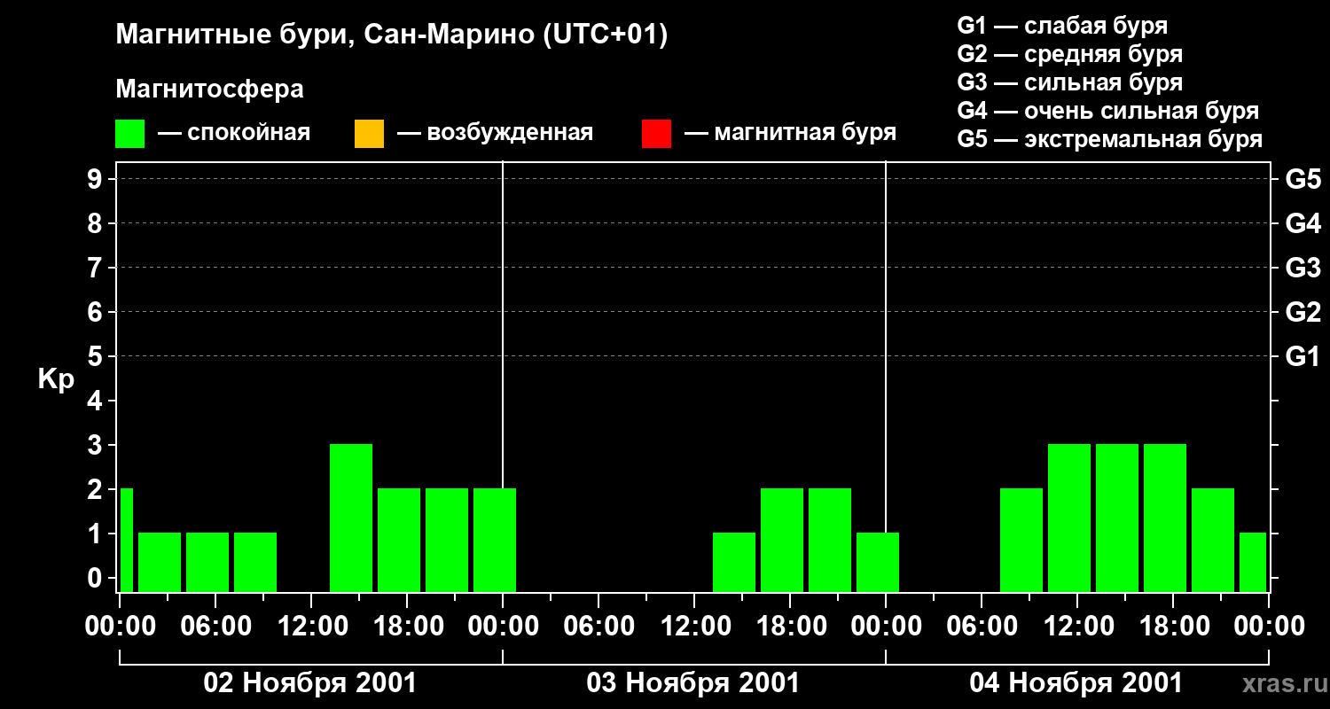This screenshot has width=1330, height=709.
Task: Click the green 'спокойная' legend swatch
Action: click(129, 134)
